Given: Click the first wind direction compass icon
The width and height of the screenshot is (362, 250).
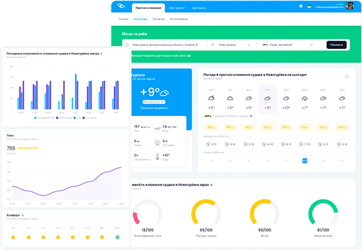Looking at the screenshot, I should coord(208,144).
